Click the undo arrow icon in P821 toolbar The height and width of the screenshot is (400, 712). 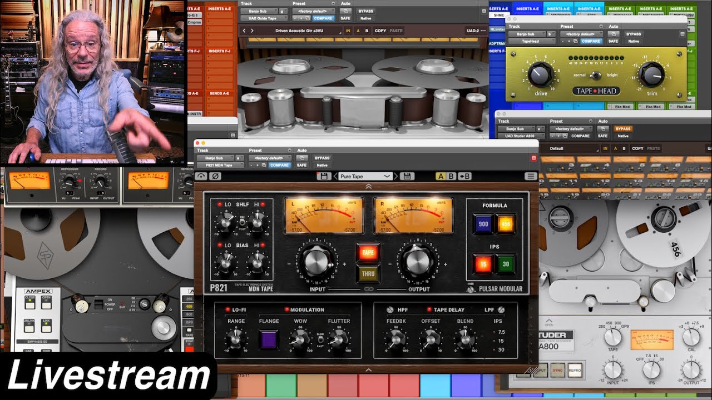[201, 176]
